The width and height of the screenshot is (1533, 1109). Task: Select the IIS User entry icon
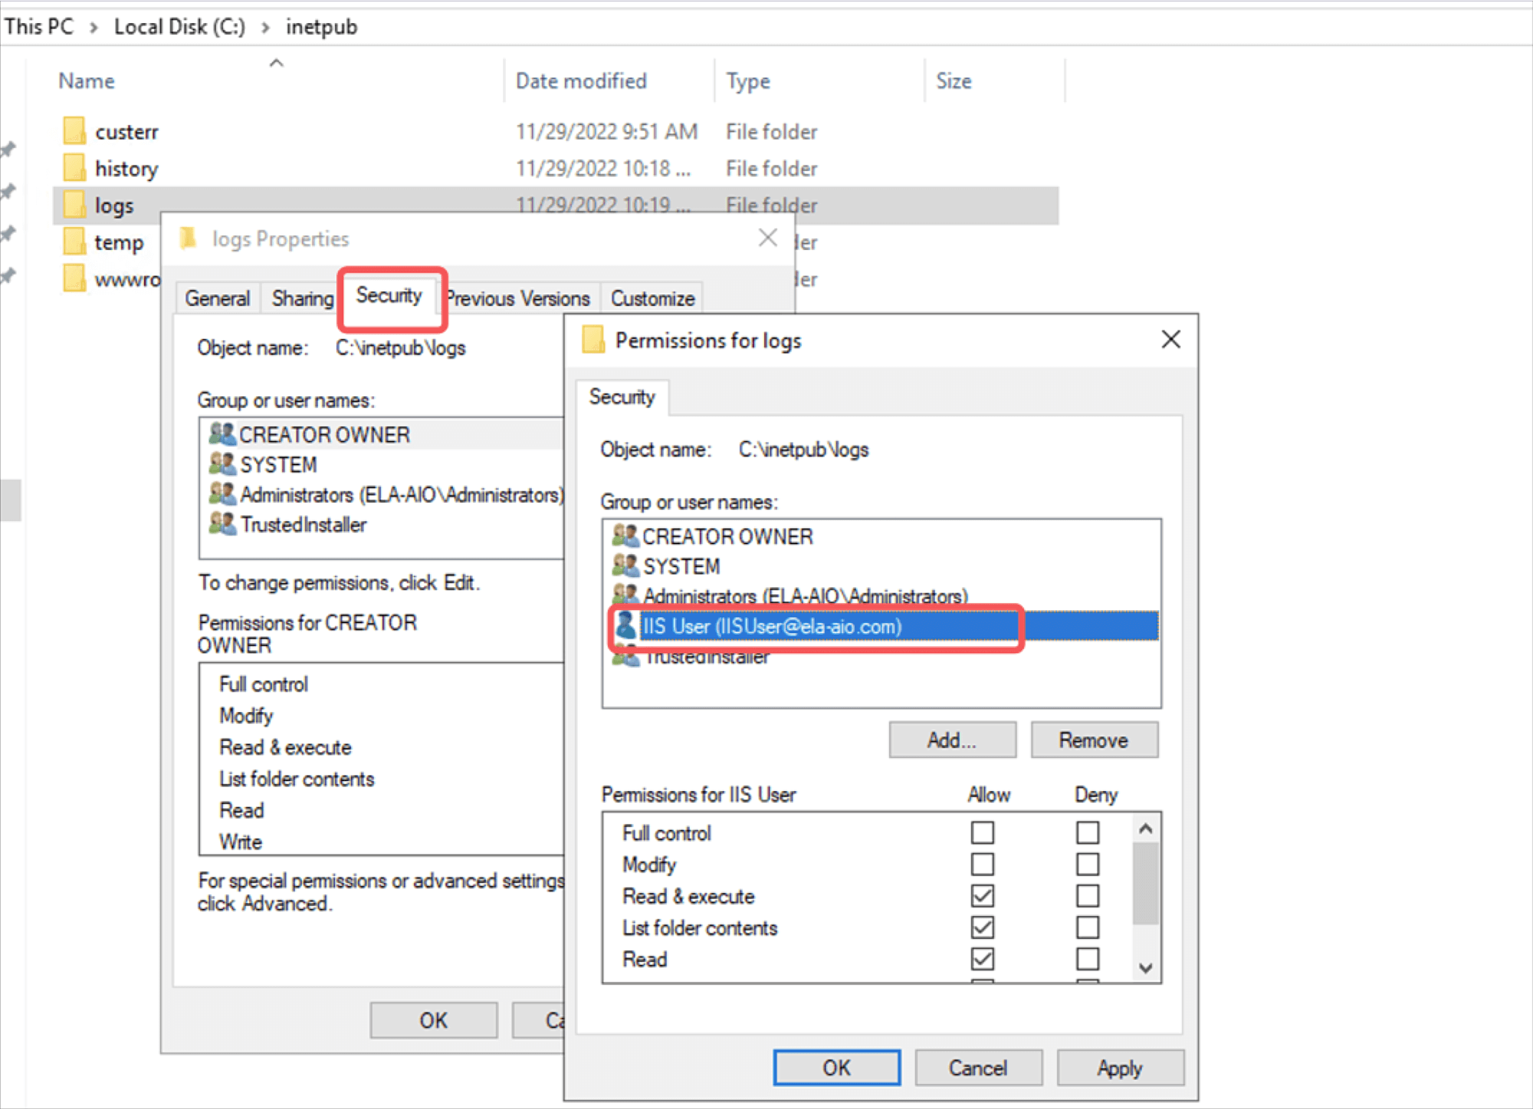click(x=625, y=626)
